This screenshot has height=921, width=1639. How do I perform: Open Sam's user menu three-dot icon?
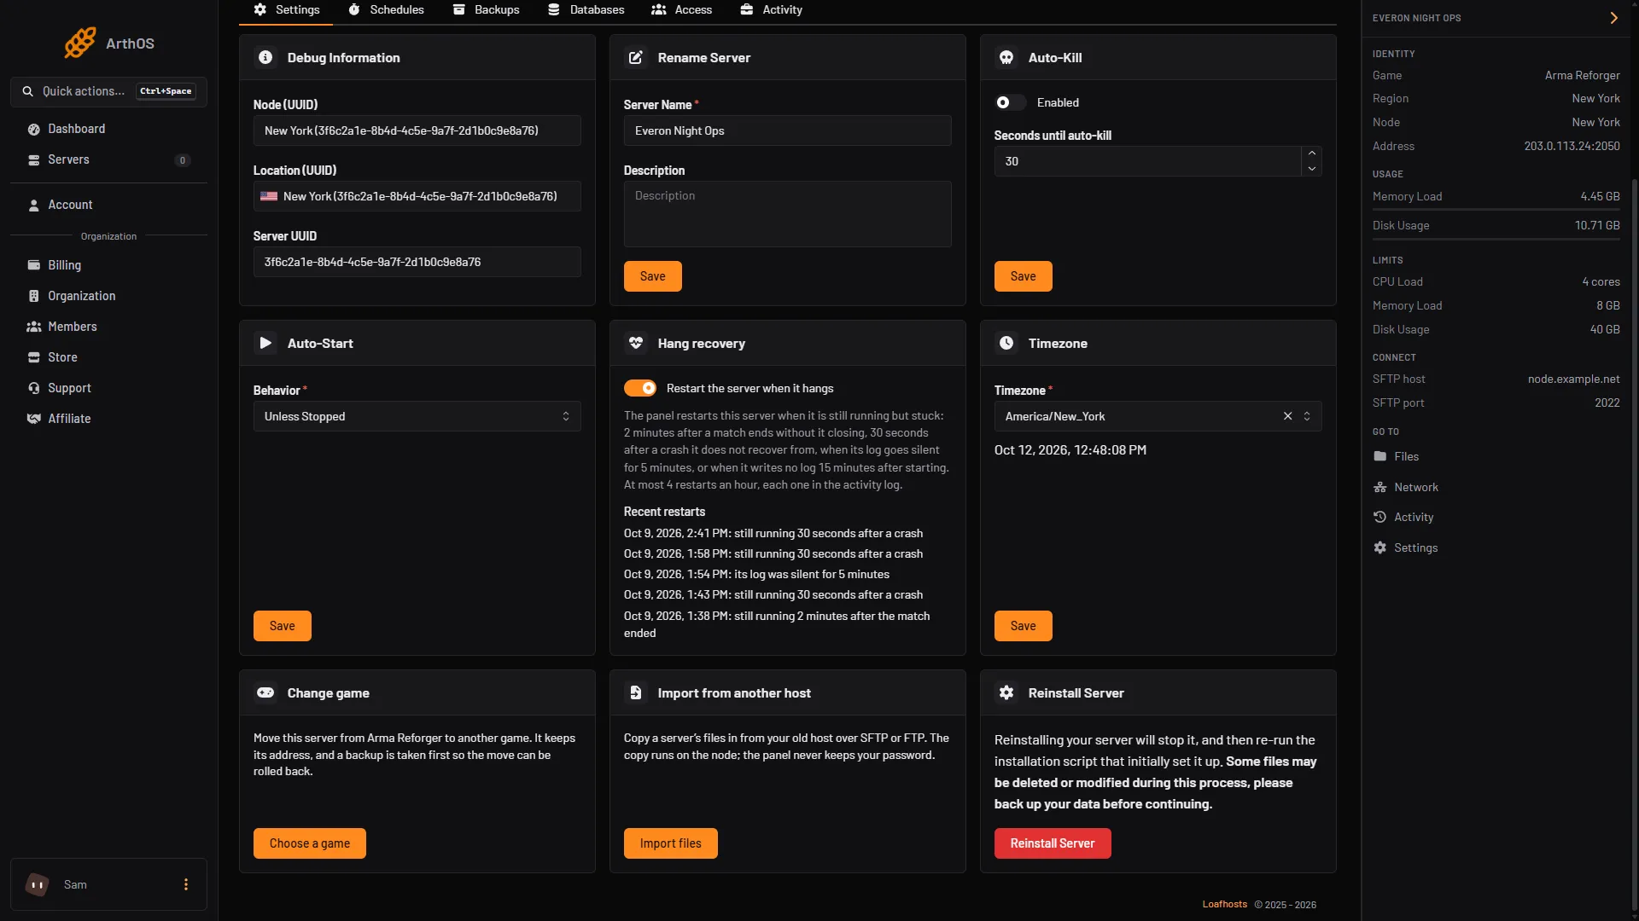tap(186, 884)
